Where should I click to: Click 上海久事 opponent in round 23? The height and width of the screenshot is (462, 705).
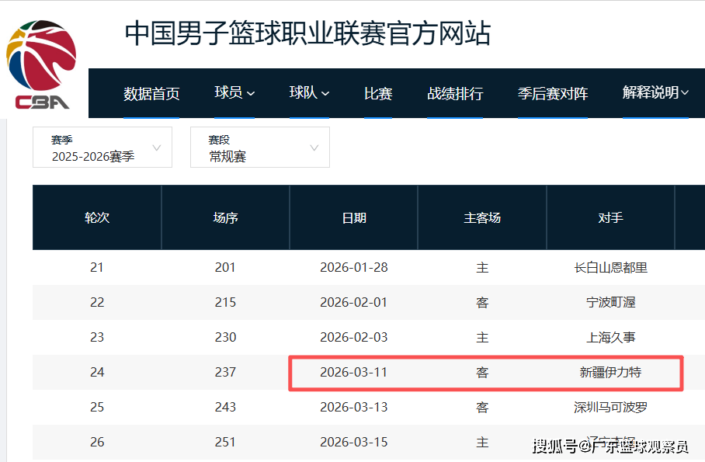point(611,338)
